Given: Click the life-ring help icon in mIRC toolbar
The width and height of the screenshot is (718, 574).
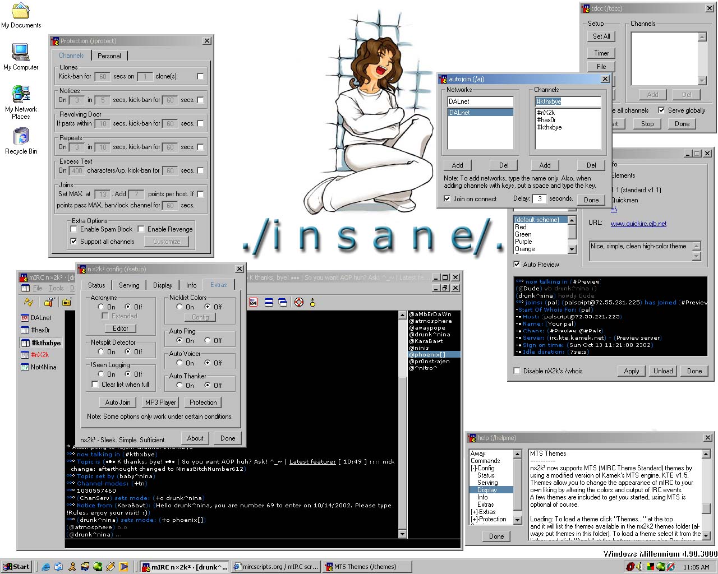Looking at the screenshot, I should [299, 303].
